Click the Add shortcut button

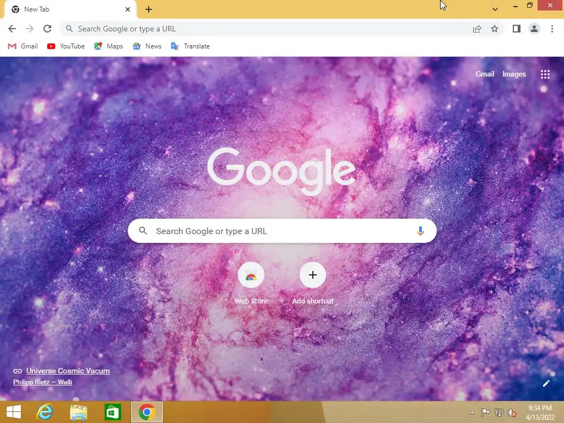[x=313, y=284]
